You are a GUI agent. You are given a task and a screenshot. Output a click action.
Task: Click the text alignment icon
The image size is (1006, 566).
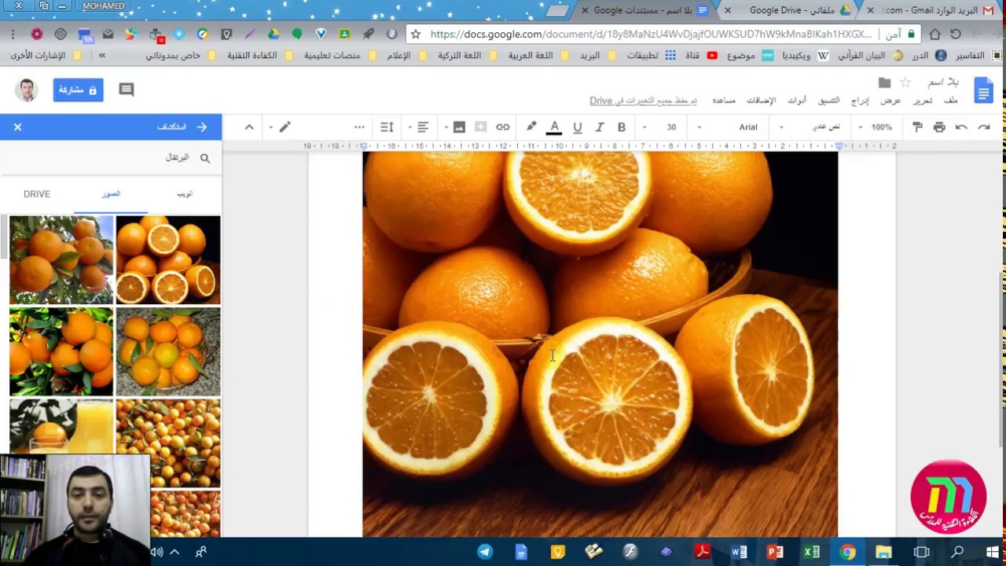[423, 127]
